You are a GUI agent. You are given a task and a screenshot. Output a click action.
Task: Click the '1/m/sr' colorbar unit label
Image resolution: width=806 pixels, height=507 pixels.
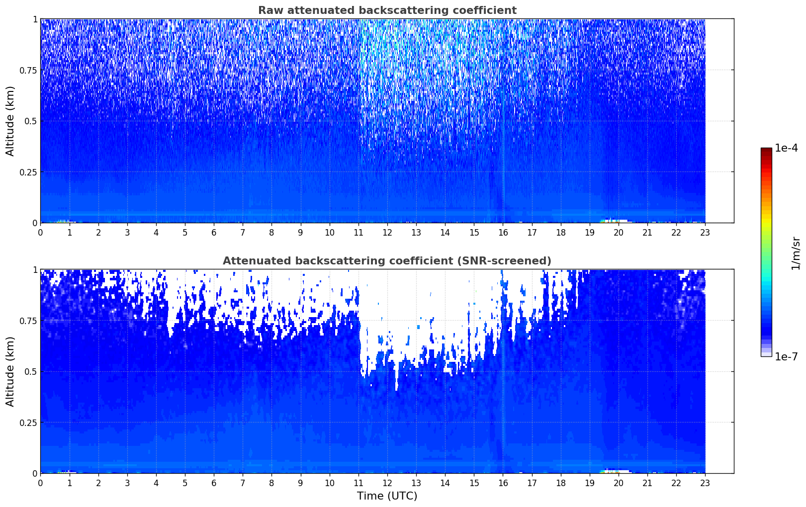(x=796, y=253)
